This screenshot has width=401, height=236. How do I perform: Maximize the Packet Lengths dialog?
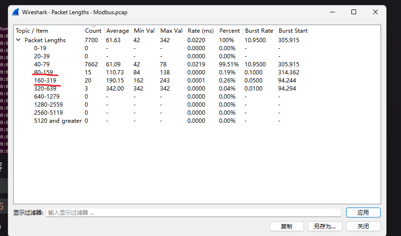pyautogui.click(x=354, y=12)
